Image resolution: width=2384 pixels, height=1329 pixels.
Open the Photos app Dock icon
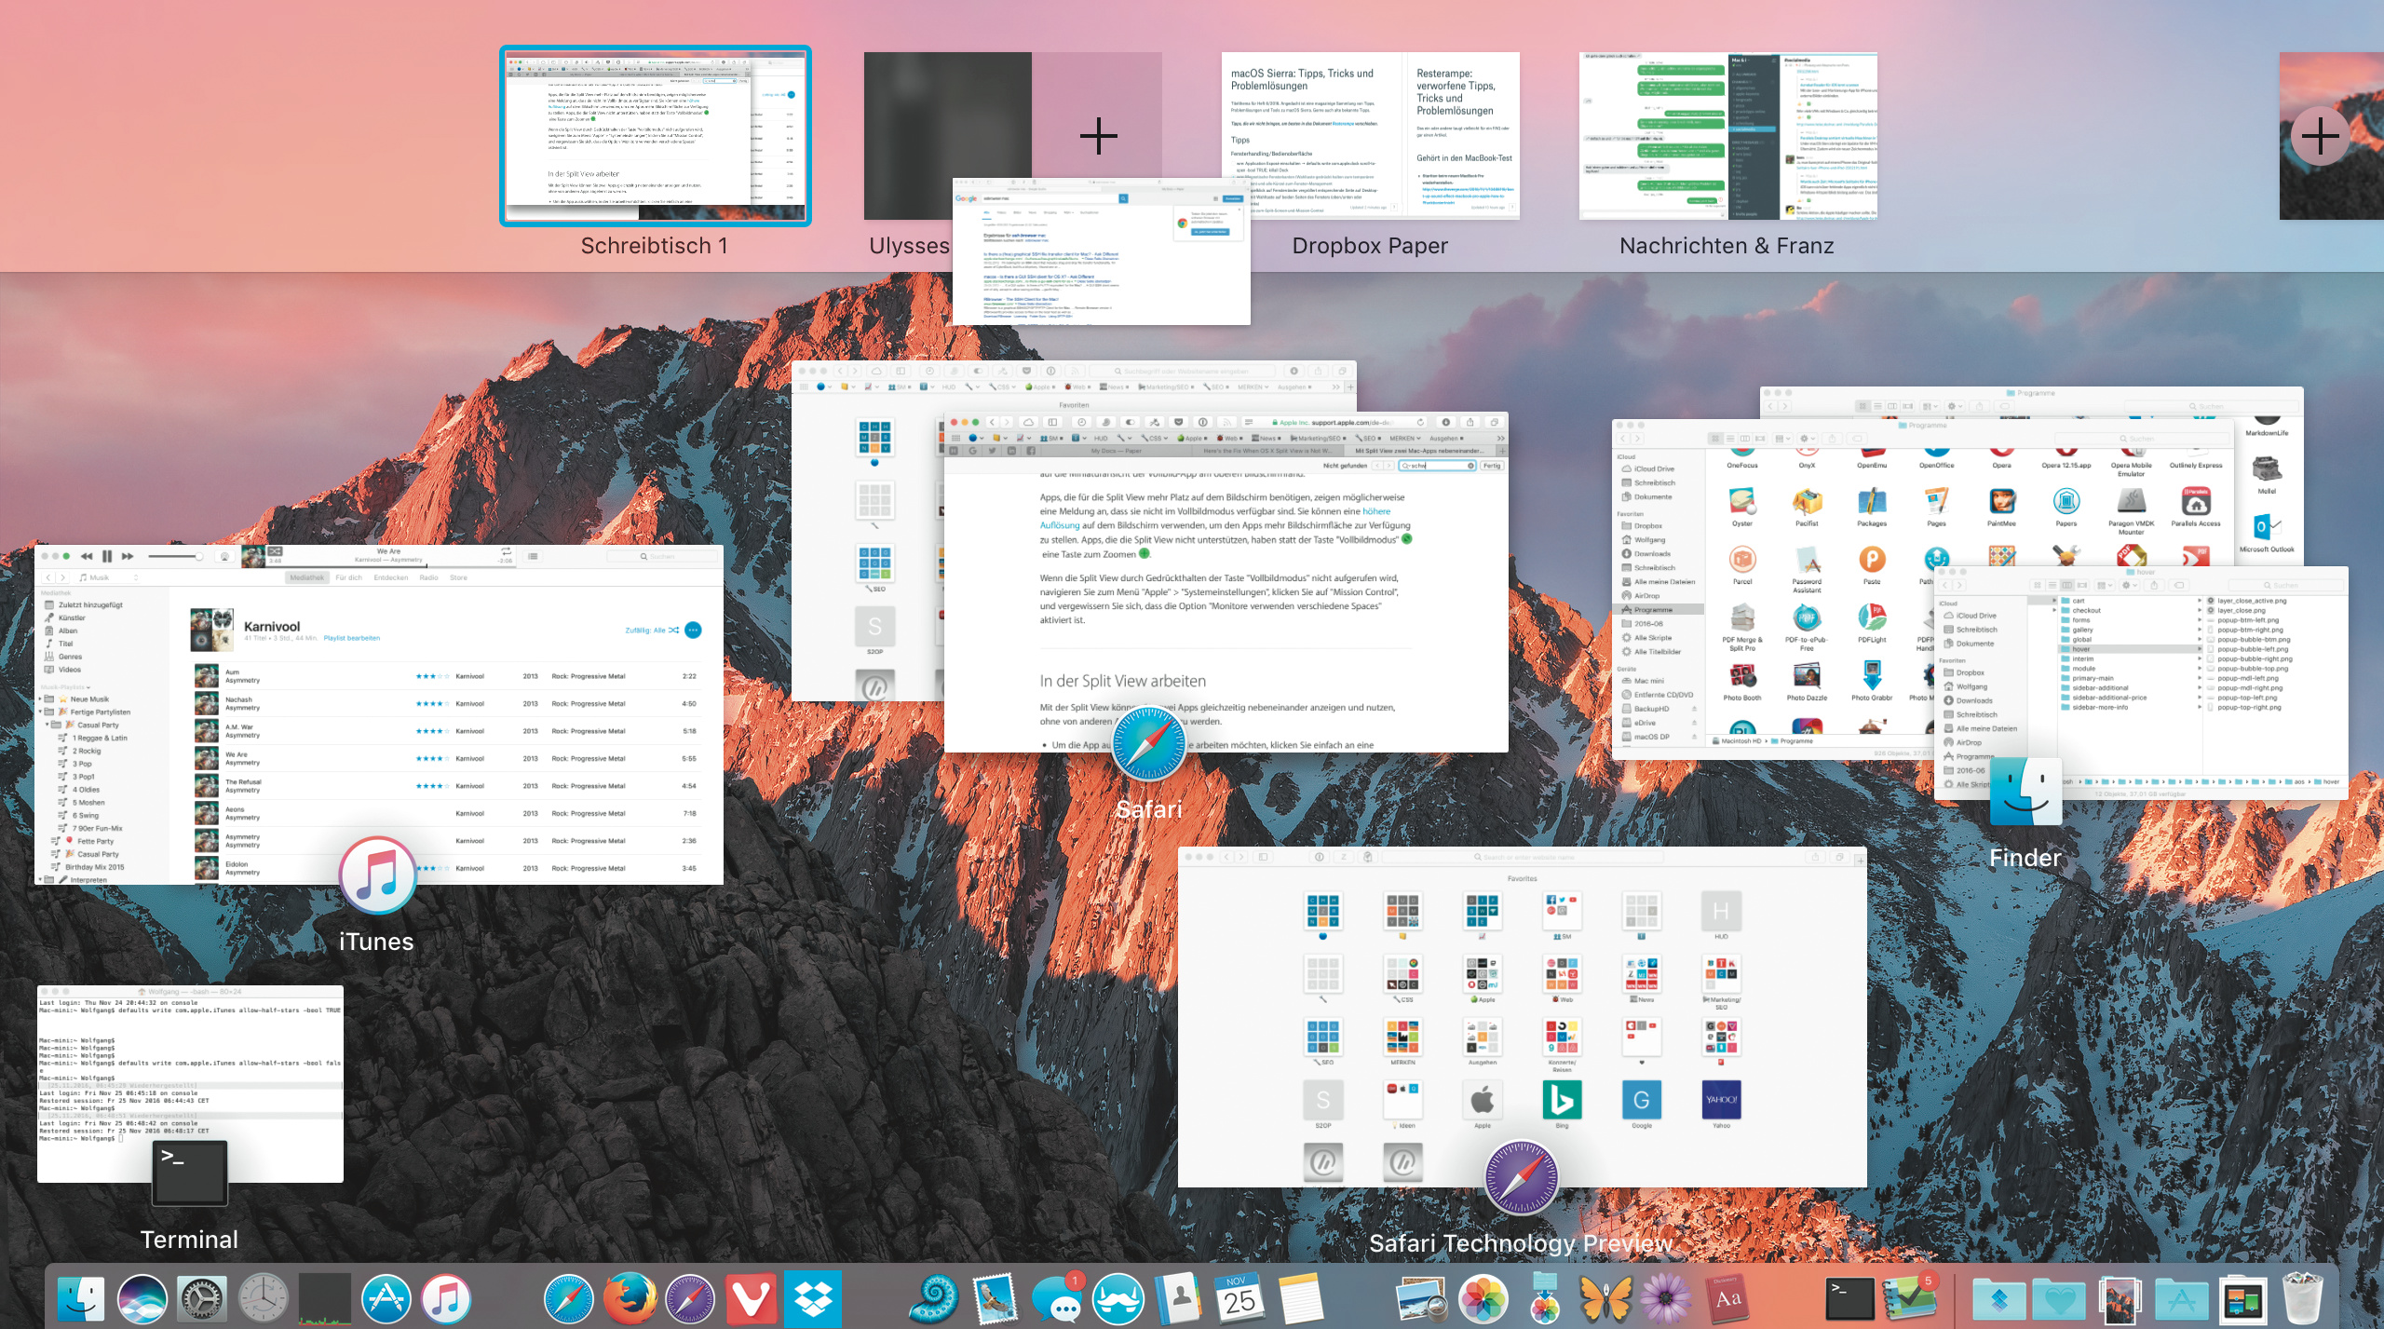1483,1298
